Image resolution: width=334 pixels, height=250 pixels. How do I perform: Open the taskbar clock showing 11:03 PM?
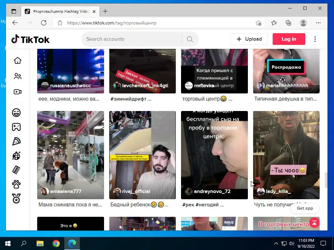[x=306, y=243]
